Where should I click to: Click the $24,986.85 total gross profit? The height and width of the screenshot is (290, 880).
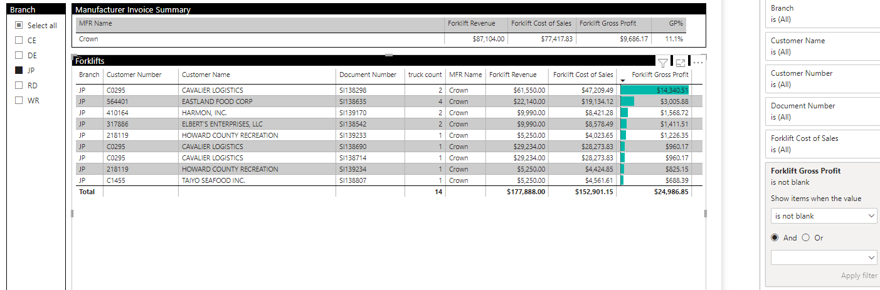671,192
